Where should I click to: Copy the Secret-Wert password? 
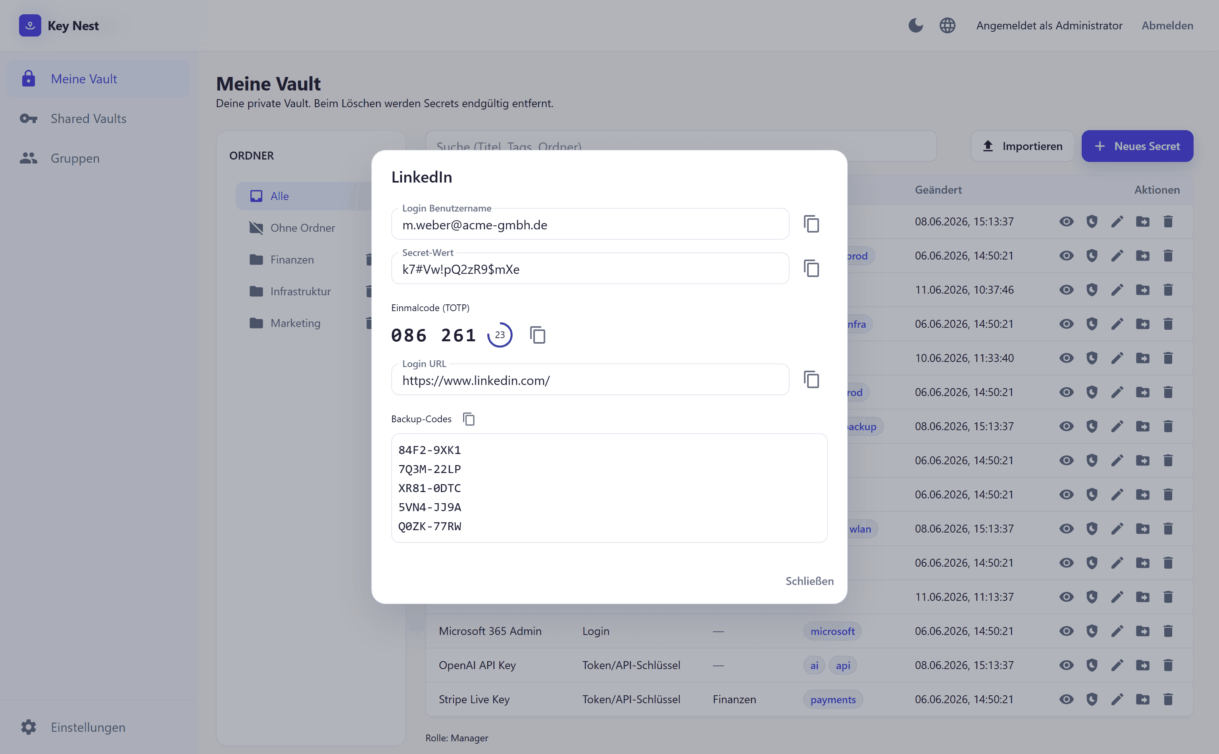[811, 268]
